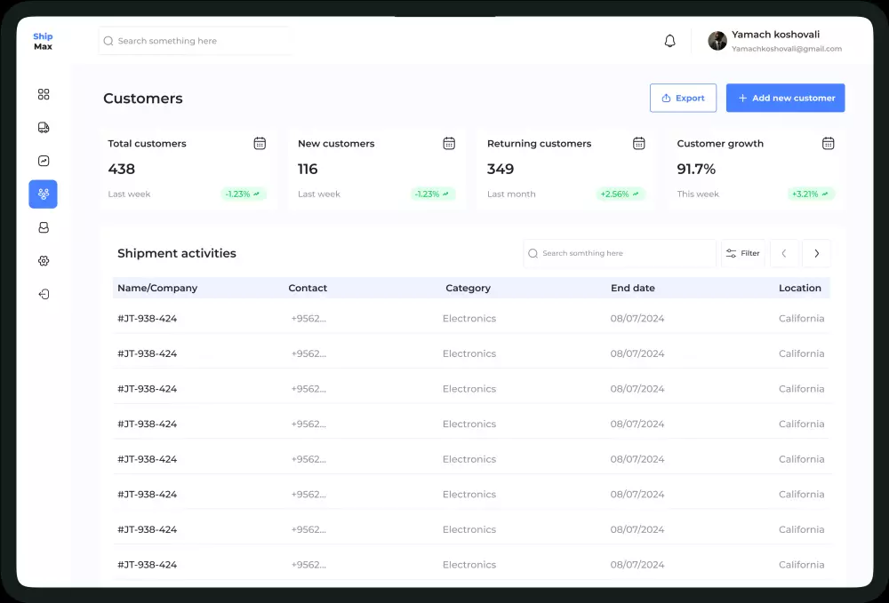
Task: Open the inbox tray icon in sidebar
Action: click(x=44, y=227)
